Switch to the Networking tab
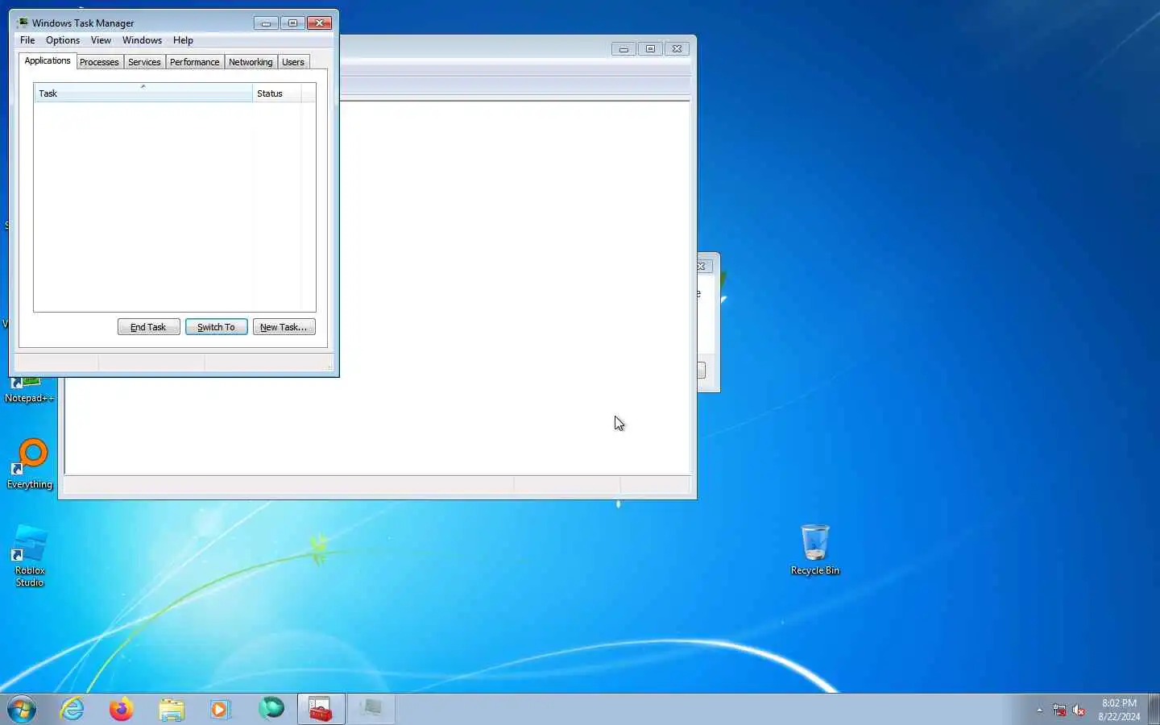The image size is (1160, 725). click(251, 62)
